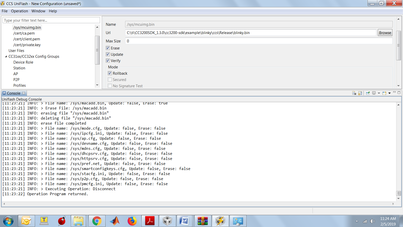Image resolution: width=403 pixels, height=227 pixels.
Task: Open the red rocket app taskbar icon
Action: [61, 221]
